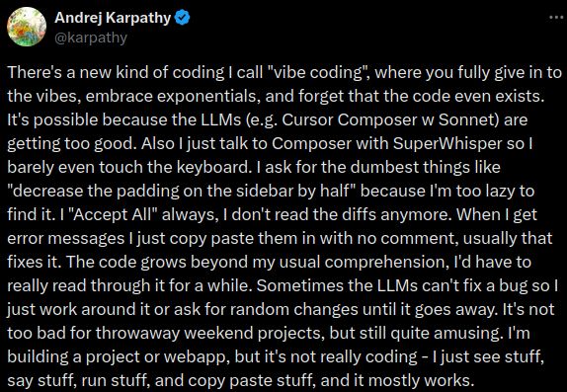567x392 pixels.
Task: Open the Andrej Karpathy display name link
Action: click(x=113, y=18)
